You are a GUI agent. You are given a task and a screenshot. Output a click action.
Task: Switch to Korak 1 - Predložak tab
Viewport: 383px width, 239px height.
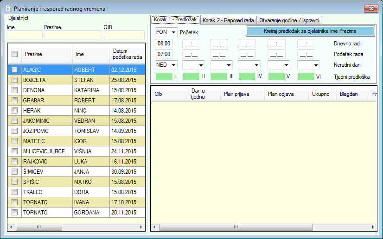click(x=175, y=19)
